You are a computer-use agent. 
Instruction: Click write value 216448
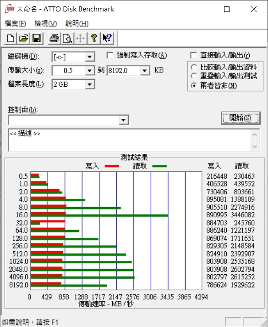pyautogui.click(x=217, y=176)
